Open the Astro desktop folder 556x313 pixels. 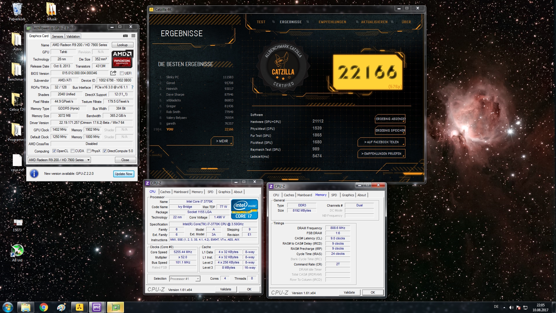(17, 41)
